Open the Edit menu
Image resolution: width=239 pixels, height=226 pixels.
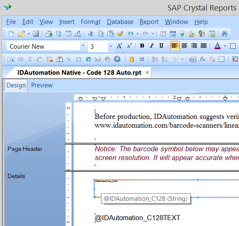pos(28,22)
